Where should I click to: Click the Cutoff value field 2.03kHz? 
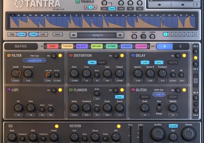click(x=16, y=81)
